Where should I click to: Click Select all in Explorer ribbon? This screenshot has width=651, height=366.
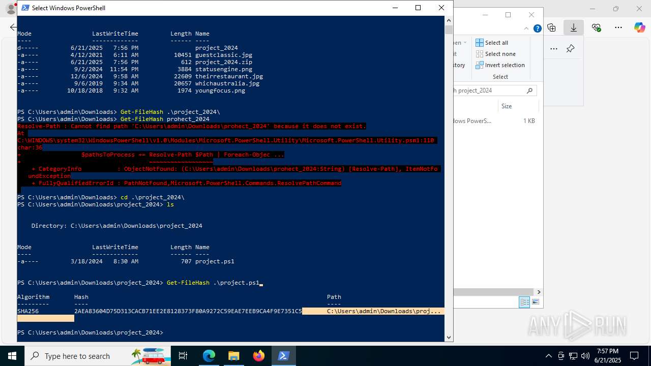492,43
